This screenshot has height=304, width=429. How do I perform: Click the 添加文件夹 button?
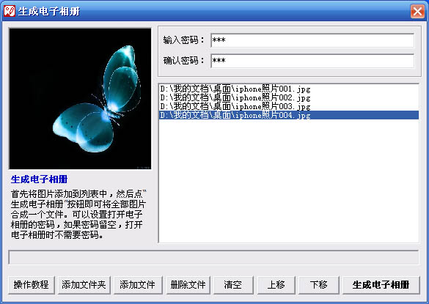pos(84,285)
